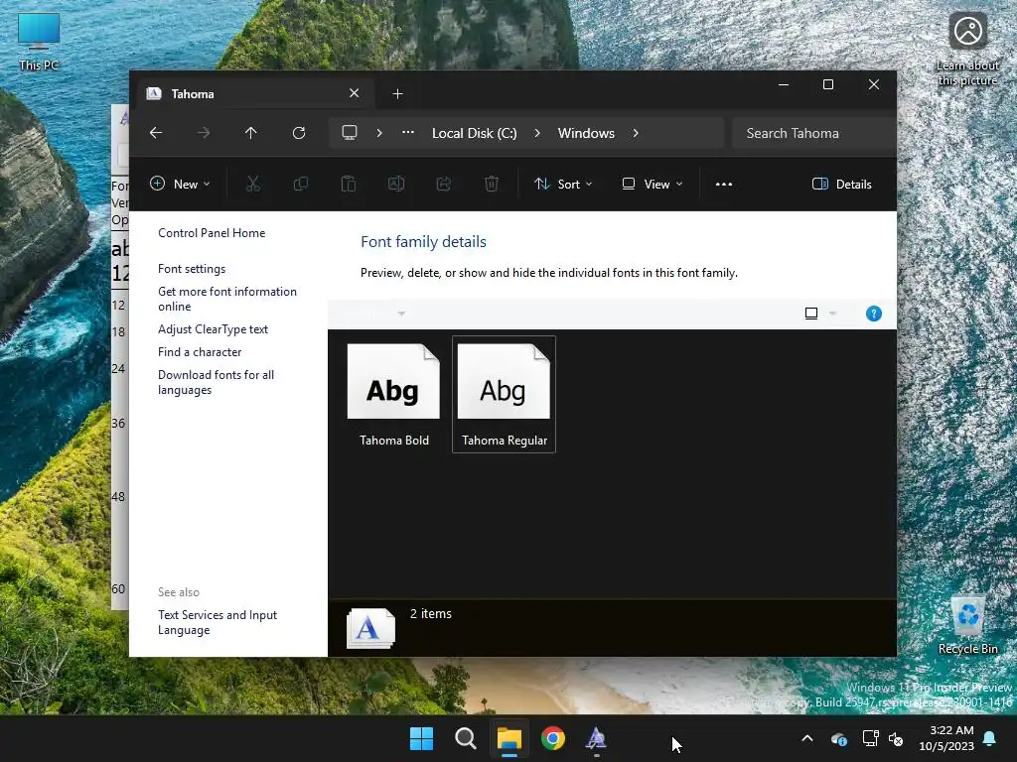Click the Rename toolbar icon
The width and height of the screenshot is (1017, 762).
[396, 184]
